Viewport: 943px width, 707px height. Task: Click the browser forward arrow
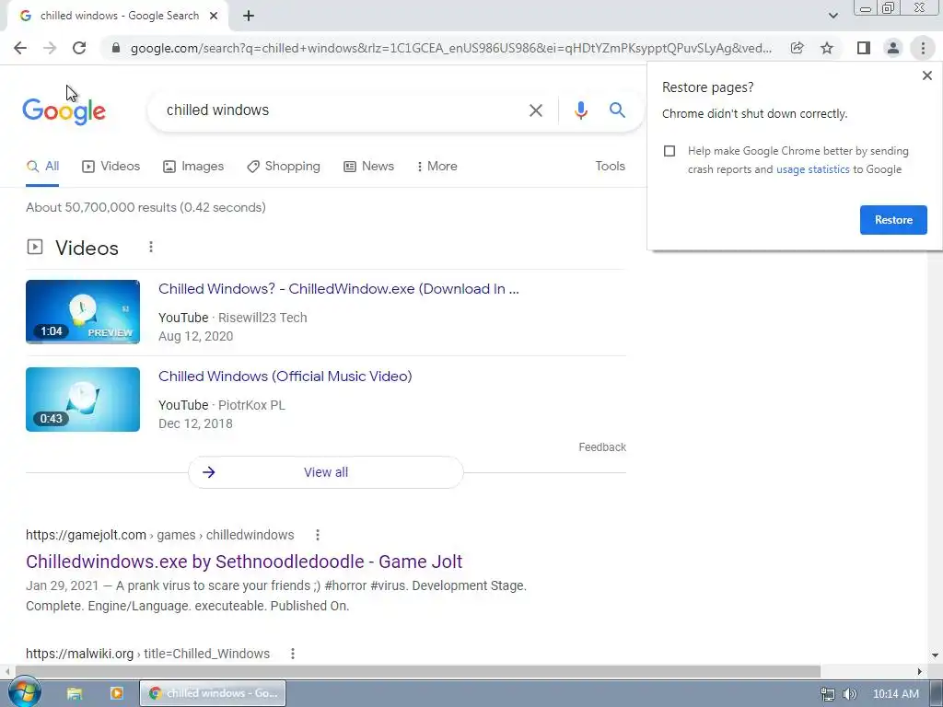(x=50, y=48)
